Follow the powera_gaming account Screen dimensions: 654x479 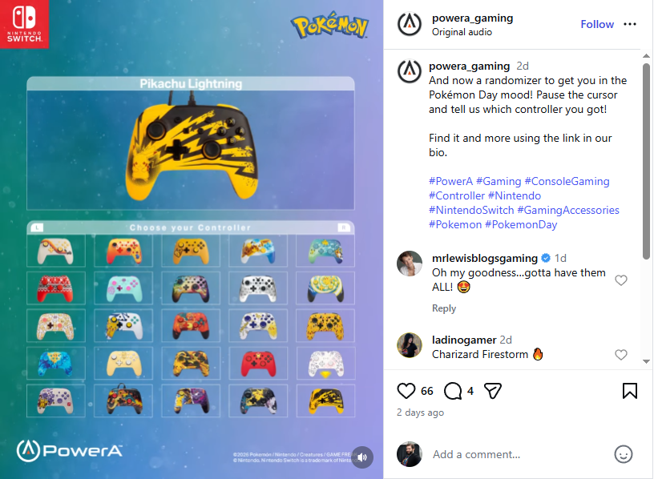tap(597, 24)
